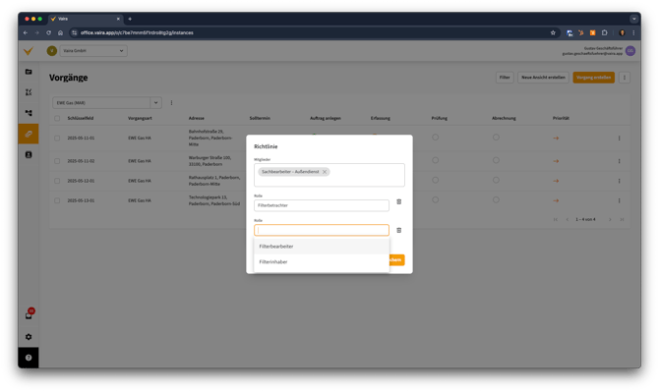Open the highlighted paperclip sidebar icon
The width and height of the screenshot is (659, 392).
tap(29, 134)
